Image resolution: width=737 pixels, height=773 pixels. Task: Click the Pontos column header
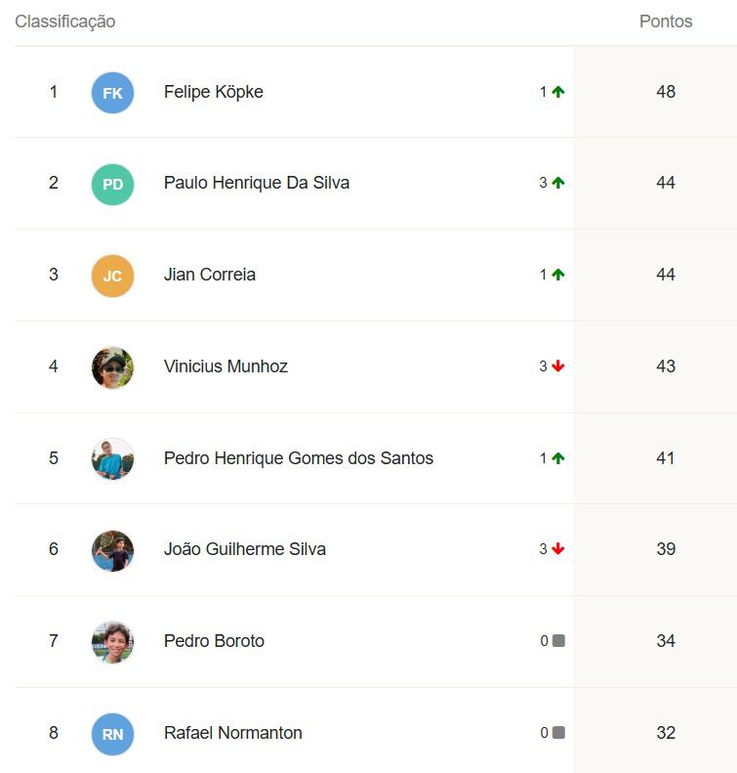(x=666, y=21)
